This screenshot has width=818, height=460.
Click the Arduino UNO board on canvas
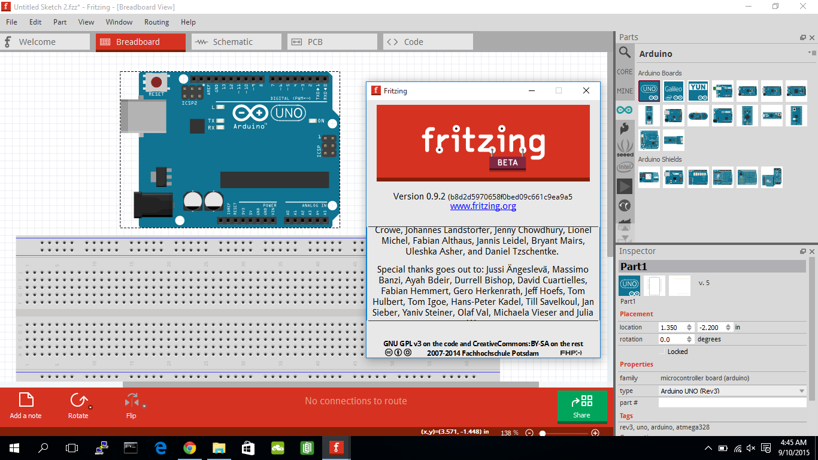point(230,150)
